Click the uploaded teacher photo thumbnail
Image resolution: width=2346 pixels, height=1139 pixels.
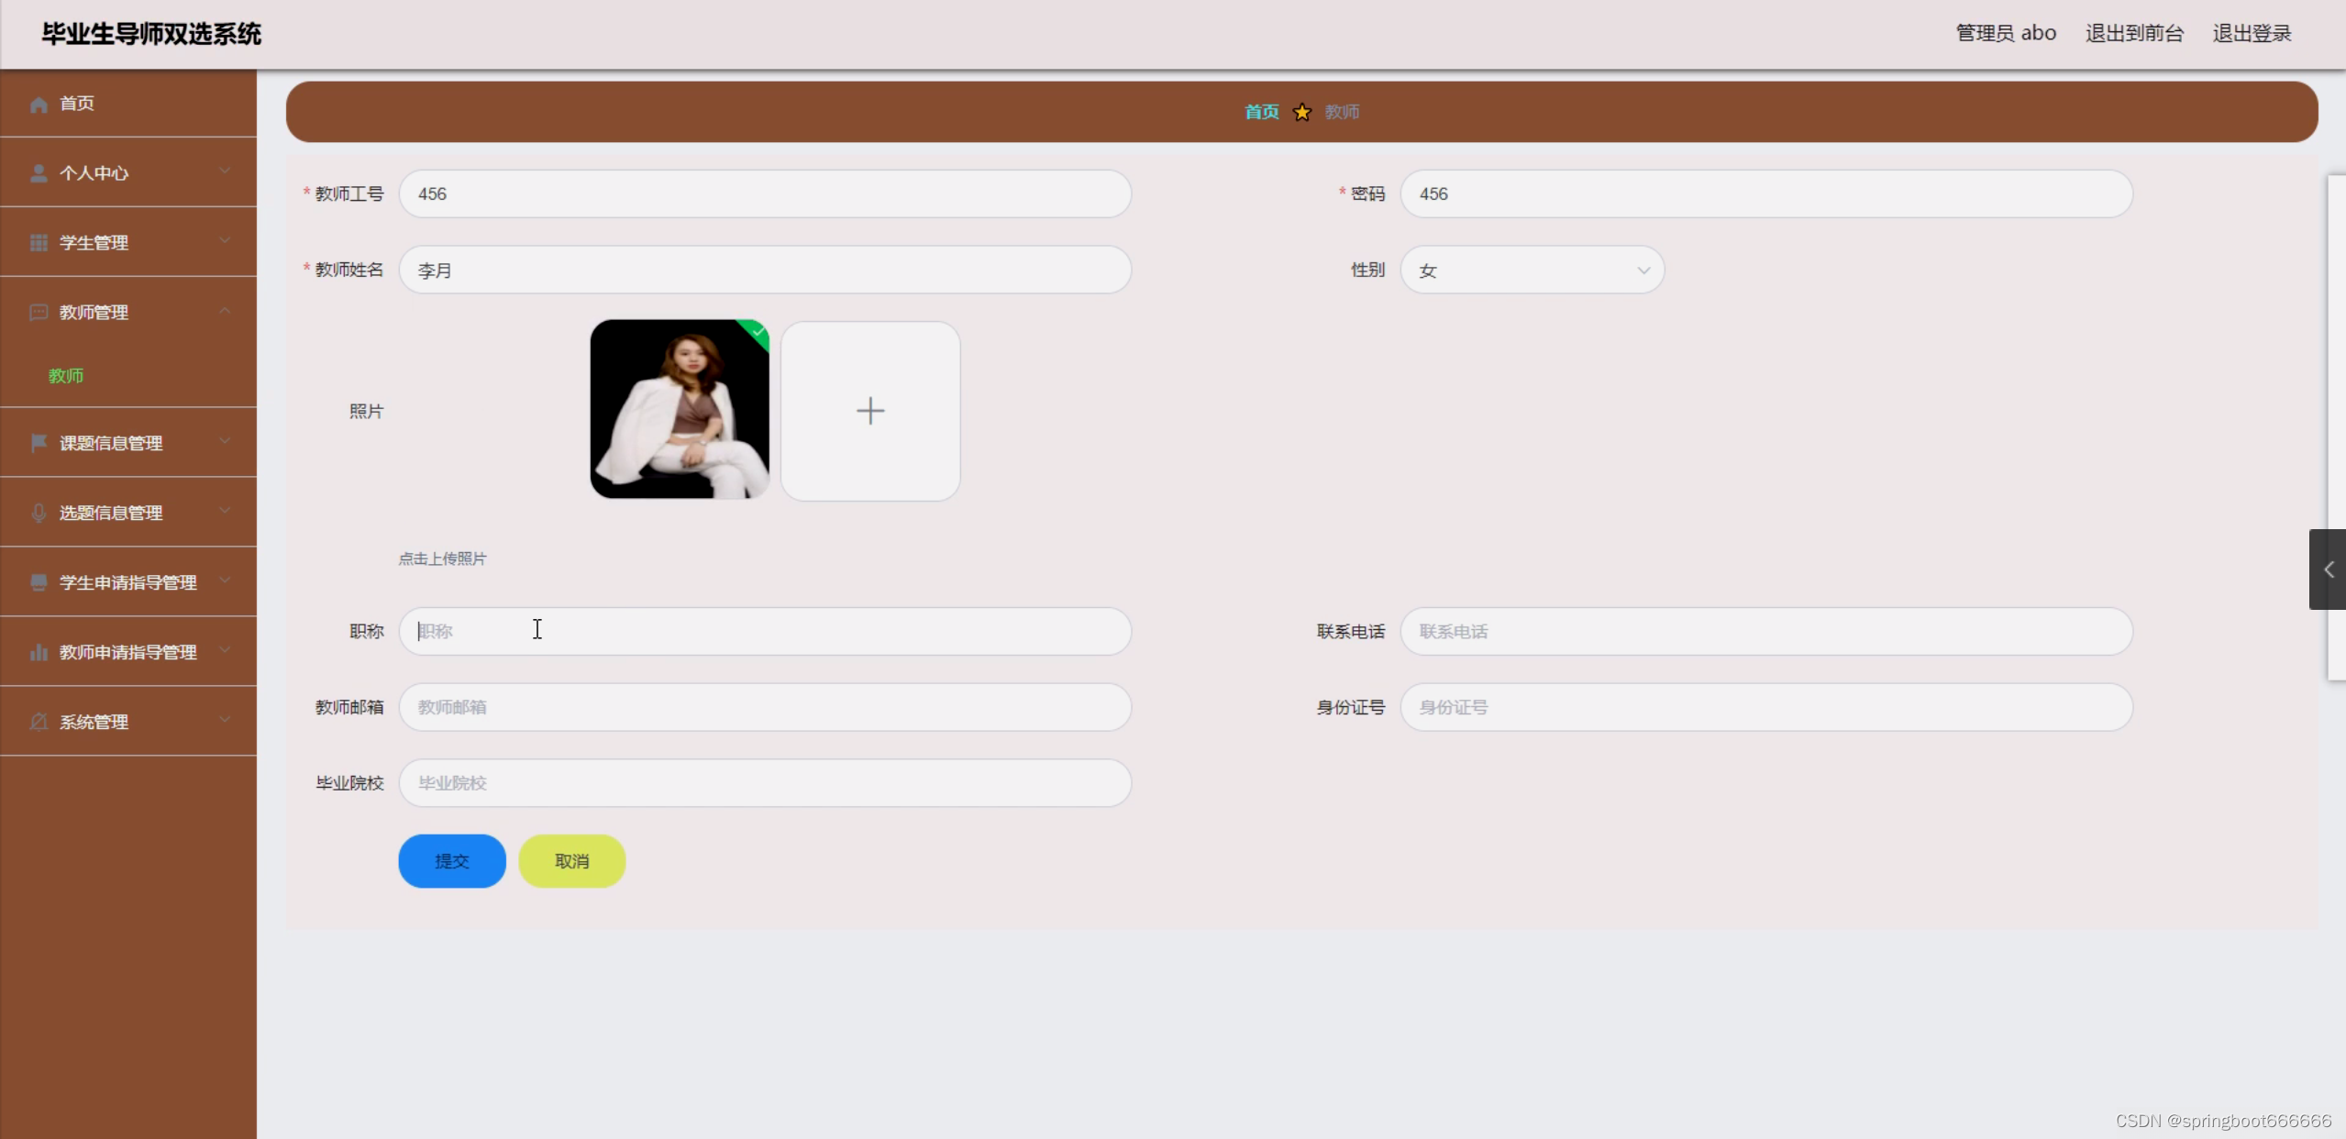point(679,409)
